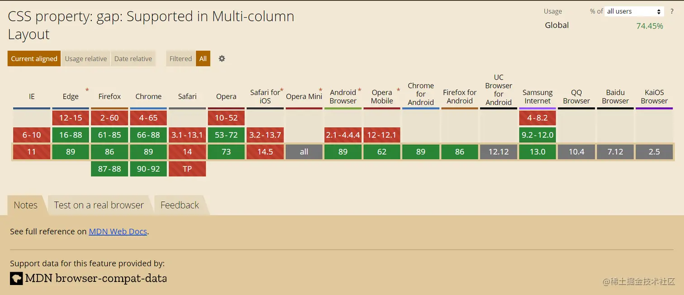This screenshot has height=295, width=684.
Task: Select the Opera Mobile 62 cell
Action: 382,152
